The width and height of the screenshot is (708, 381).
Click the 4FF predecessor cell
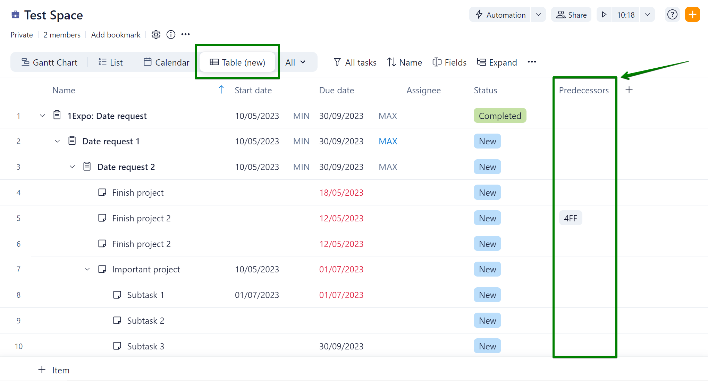click(x=570, y=218)
